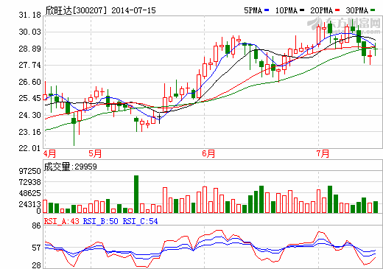The width and height of the screenshot is (383, 269).
Task: Click the stock name 欣旺达[300207]
Action: [77, 10]
